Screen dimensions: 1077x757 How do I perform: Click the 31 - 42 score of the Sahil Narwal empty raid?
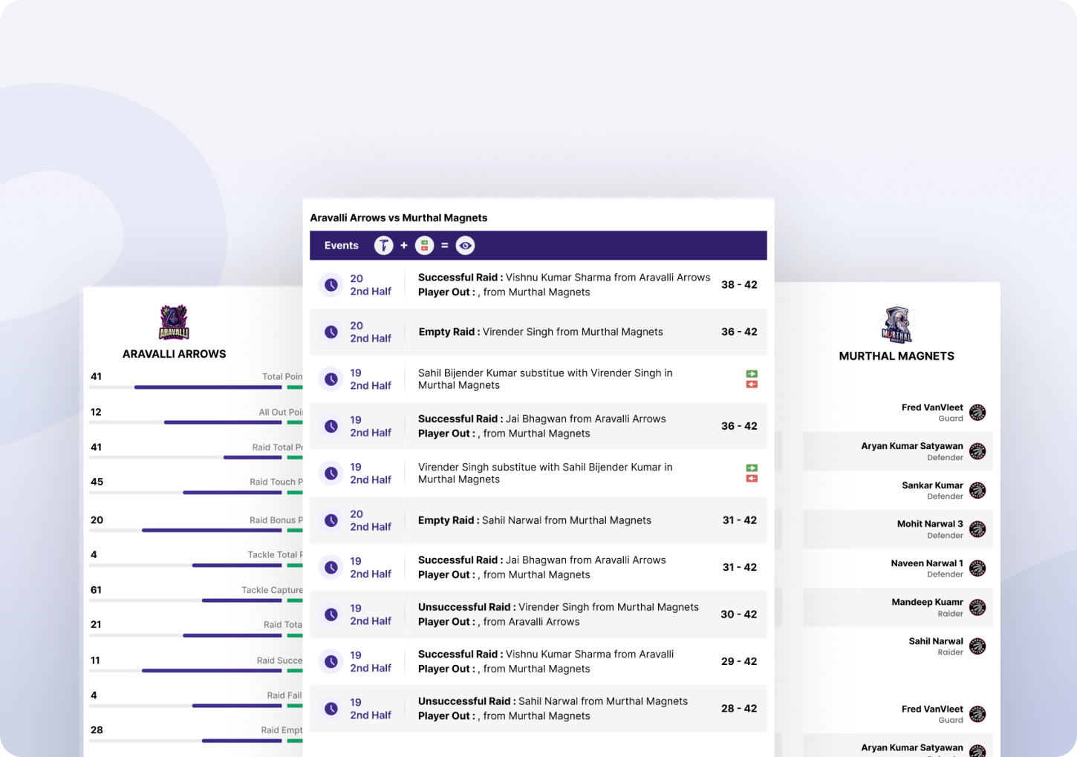click(x=740, y=520)
